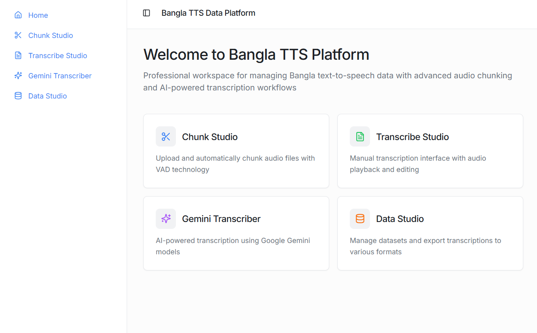
Task: Click the blue scissors icon on Chunk Studio card
Action: [x=166, y=137]
